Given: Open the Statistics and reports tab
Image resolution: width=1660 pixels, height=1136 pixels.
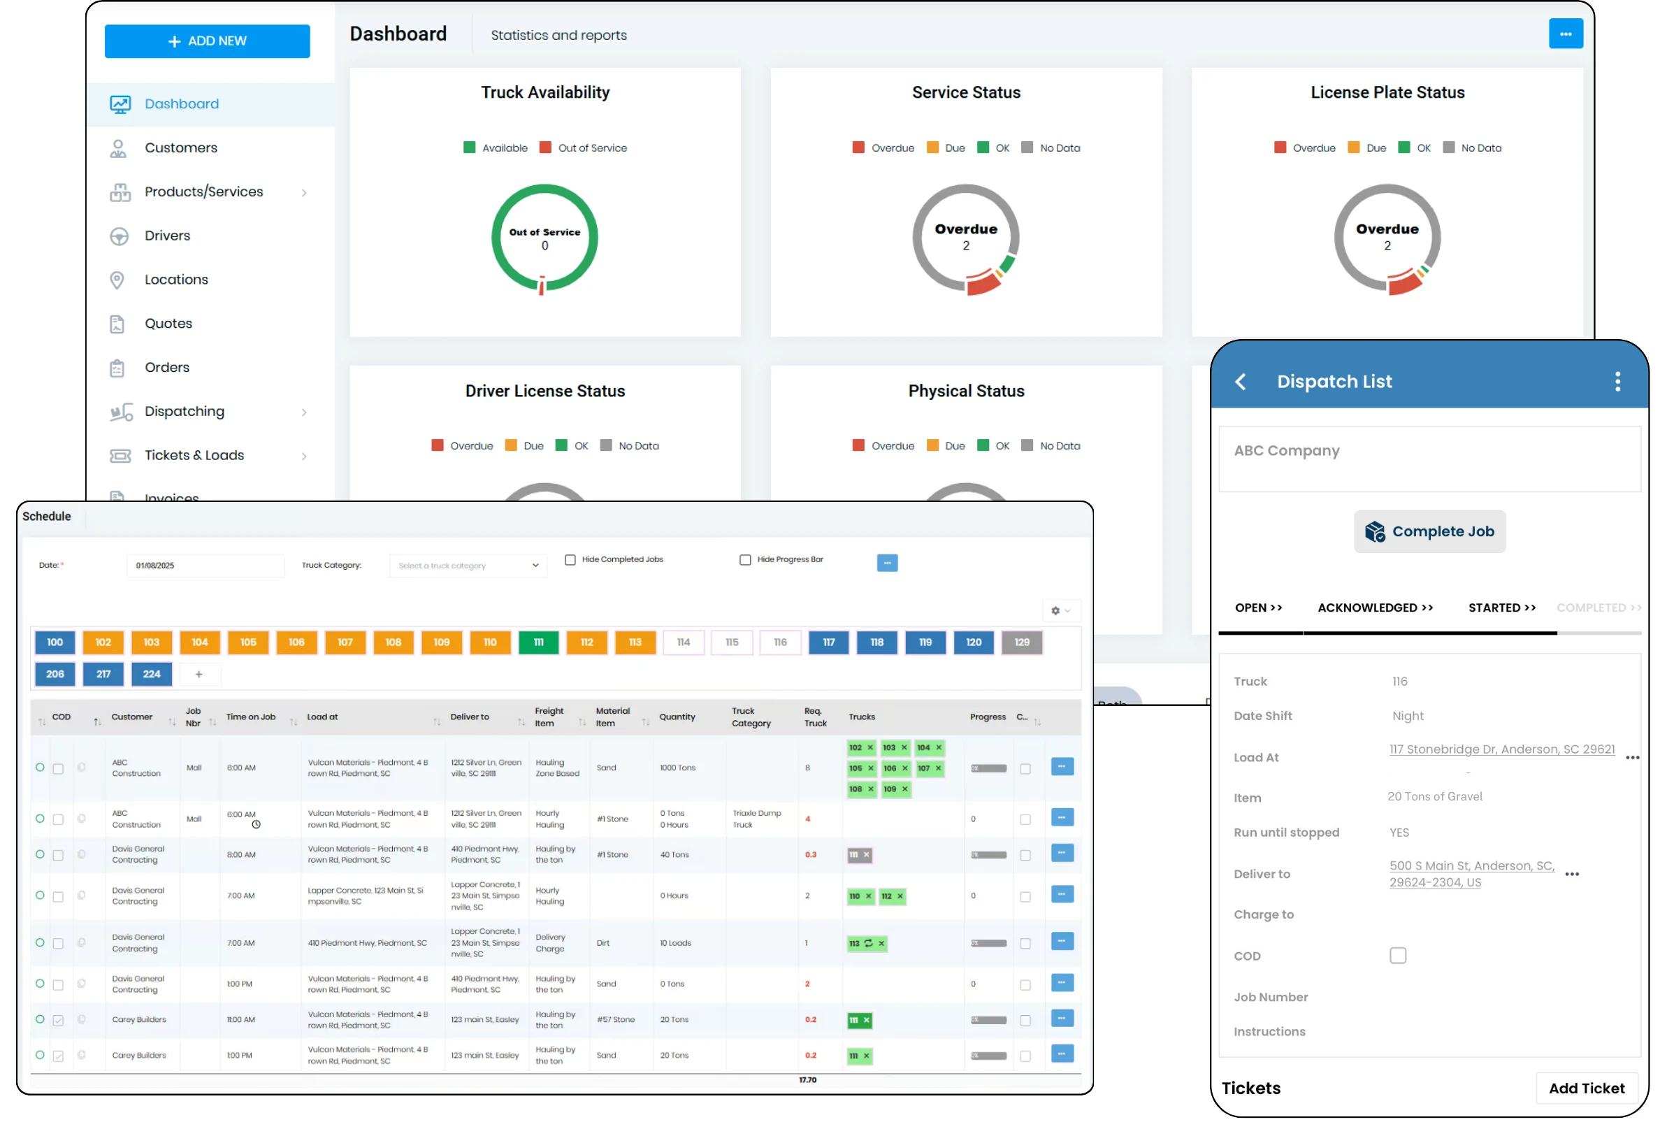Looking at the screenshot, I should (x=558, y=35).
